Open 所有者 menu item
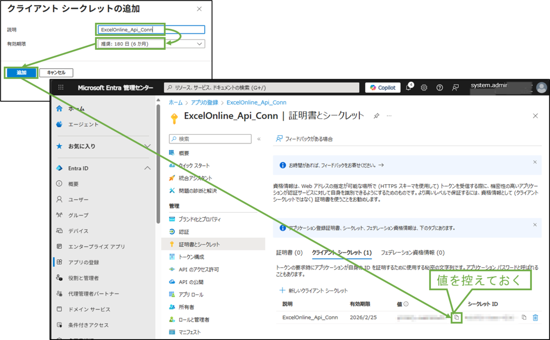The width and height of the screenshot is (550, 340). pos(187,307)
